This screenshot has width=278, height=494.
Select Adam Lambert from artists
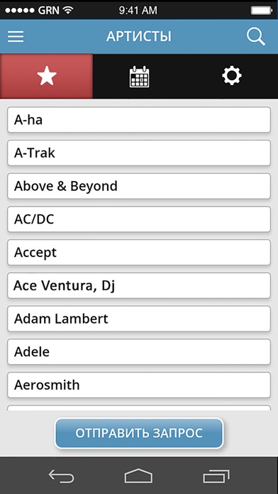point(139,319)
